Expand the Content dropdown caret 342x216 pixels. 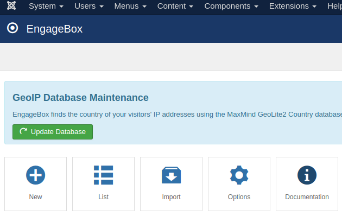(x=191, y=7)
